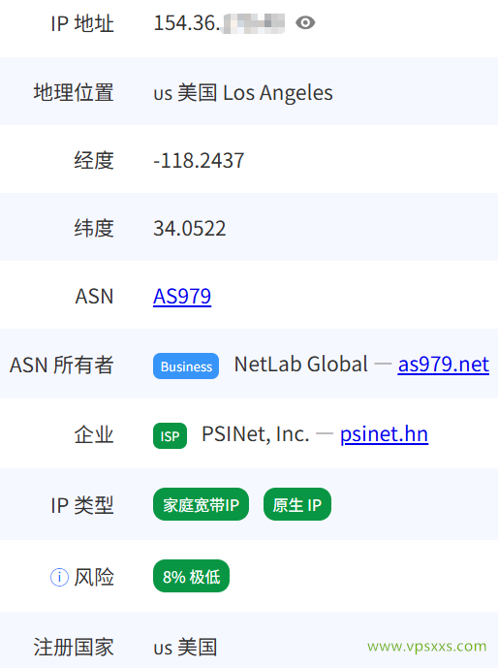Screen dimensions: 498x668
Task: Click the 风险 label text
Action: point(94,578)
